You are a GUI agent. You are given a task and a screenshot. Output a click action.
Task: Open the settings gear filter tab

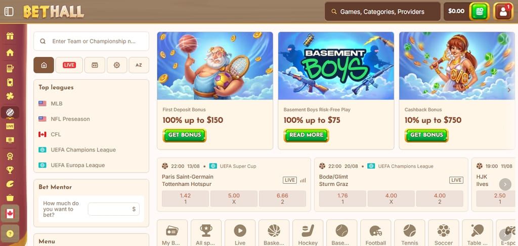[x=117, y=65]
